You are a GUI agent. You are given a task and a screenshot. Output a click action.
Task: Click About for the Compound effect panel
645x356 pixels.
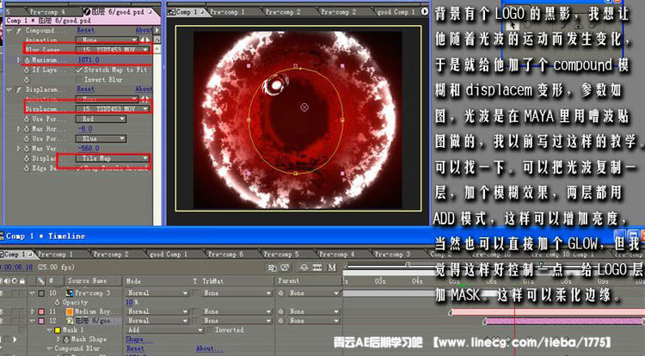(144, 30)
